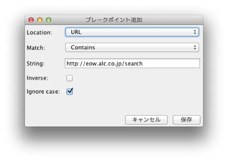Image resolution: width=228 pixels, height=161 pixels.
Task: Close the dialog with the red button
Action: coord(31,20)
